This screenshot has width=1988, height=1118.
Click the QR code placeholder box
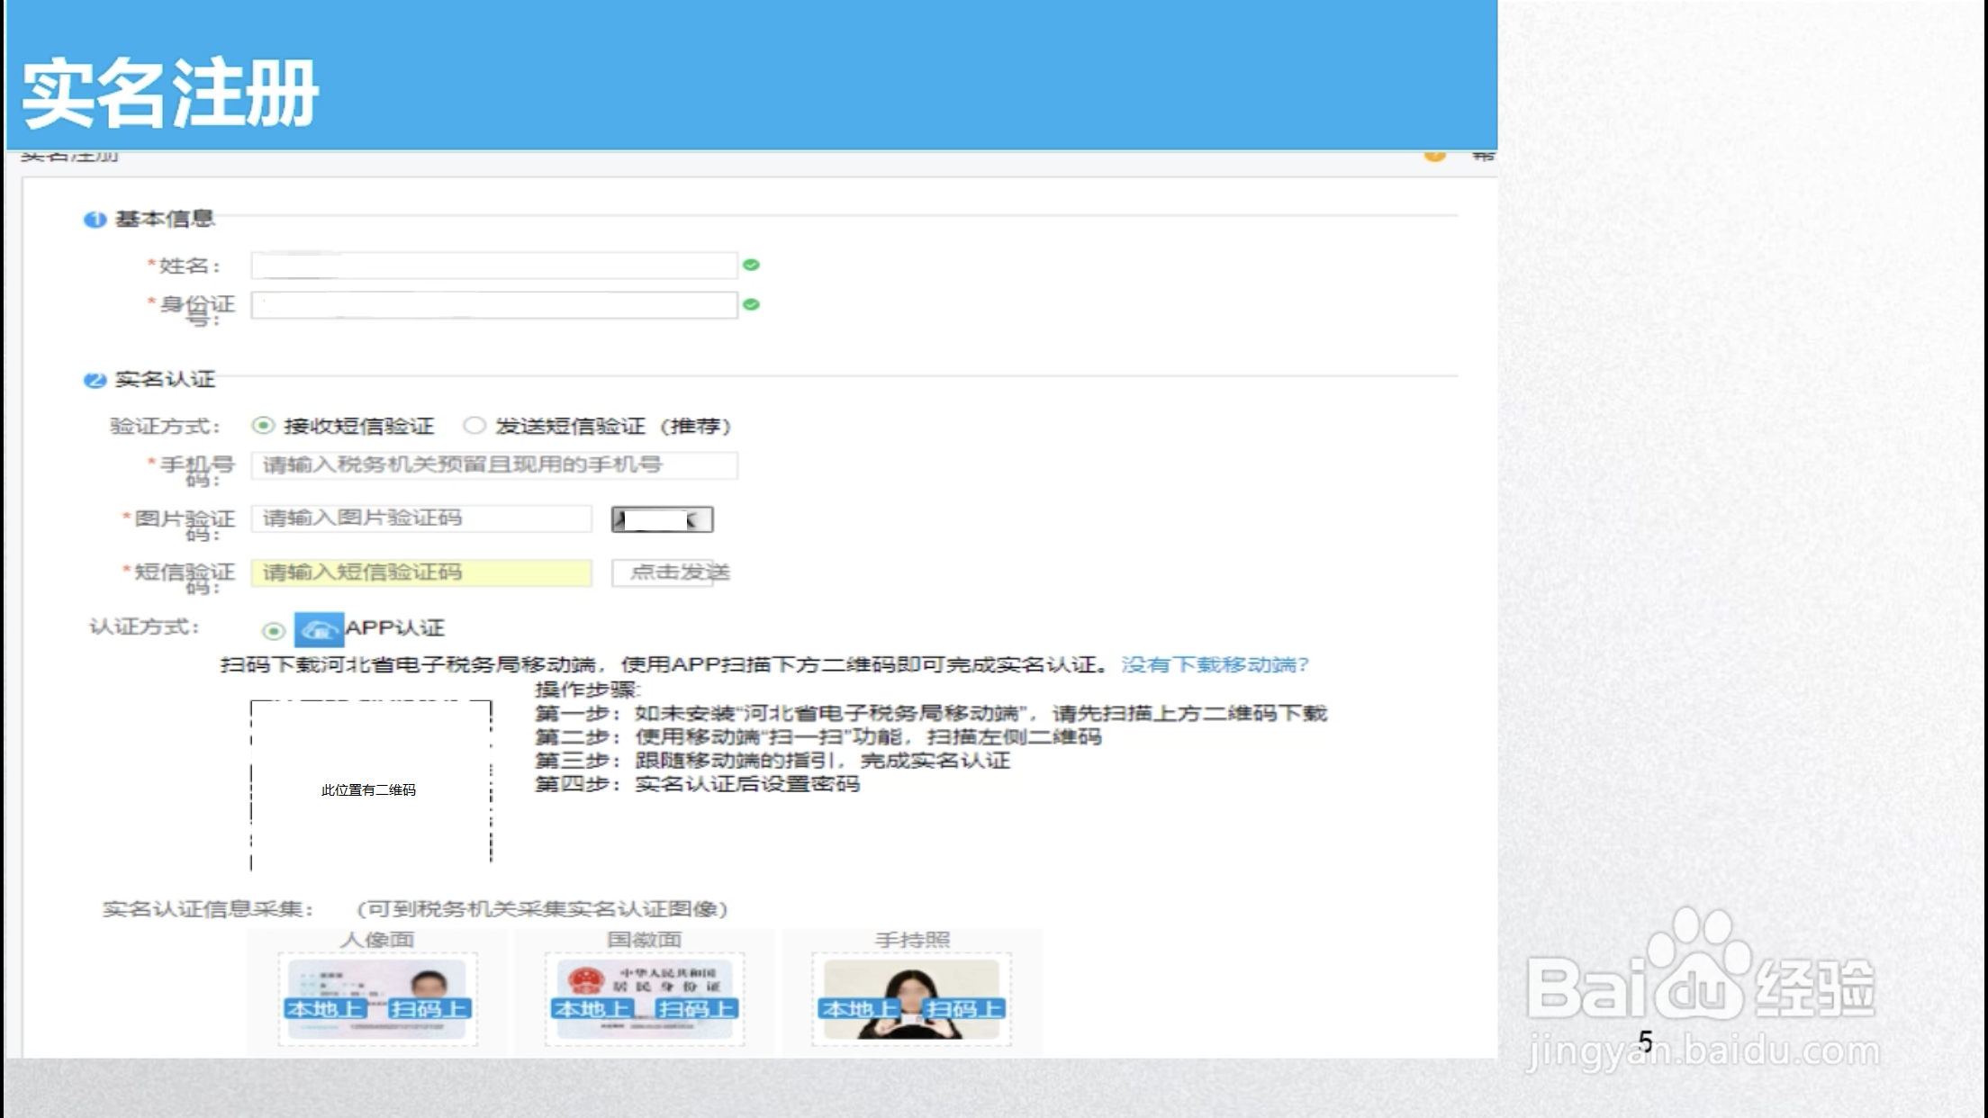[x=371, y=785]
